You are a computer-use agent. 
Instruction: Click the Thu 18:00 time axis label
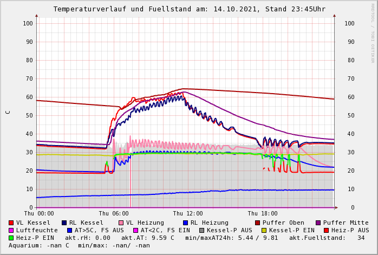click(x=263, y=213)
